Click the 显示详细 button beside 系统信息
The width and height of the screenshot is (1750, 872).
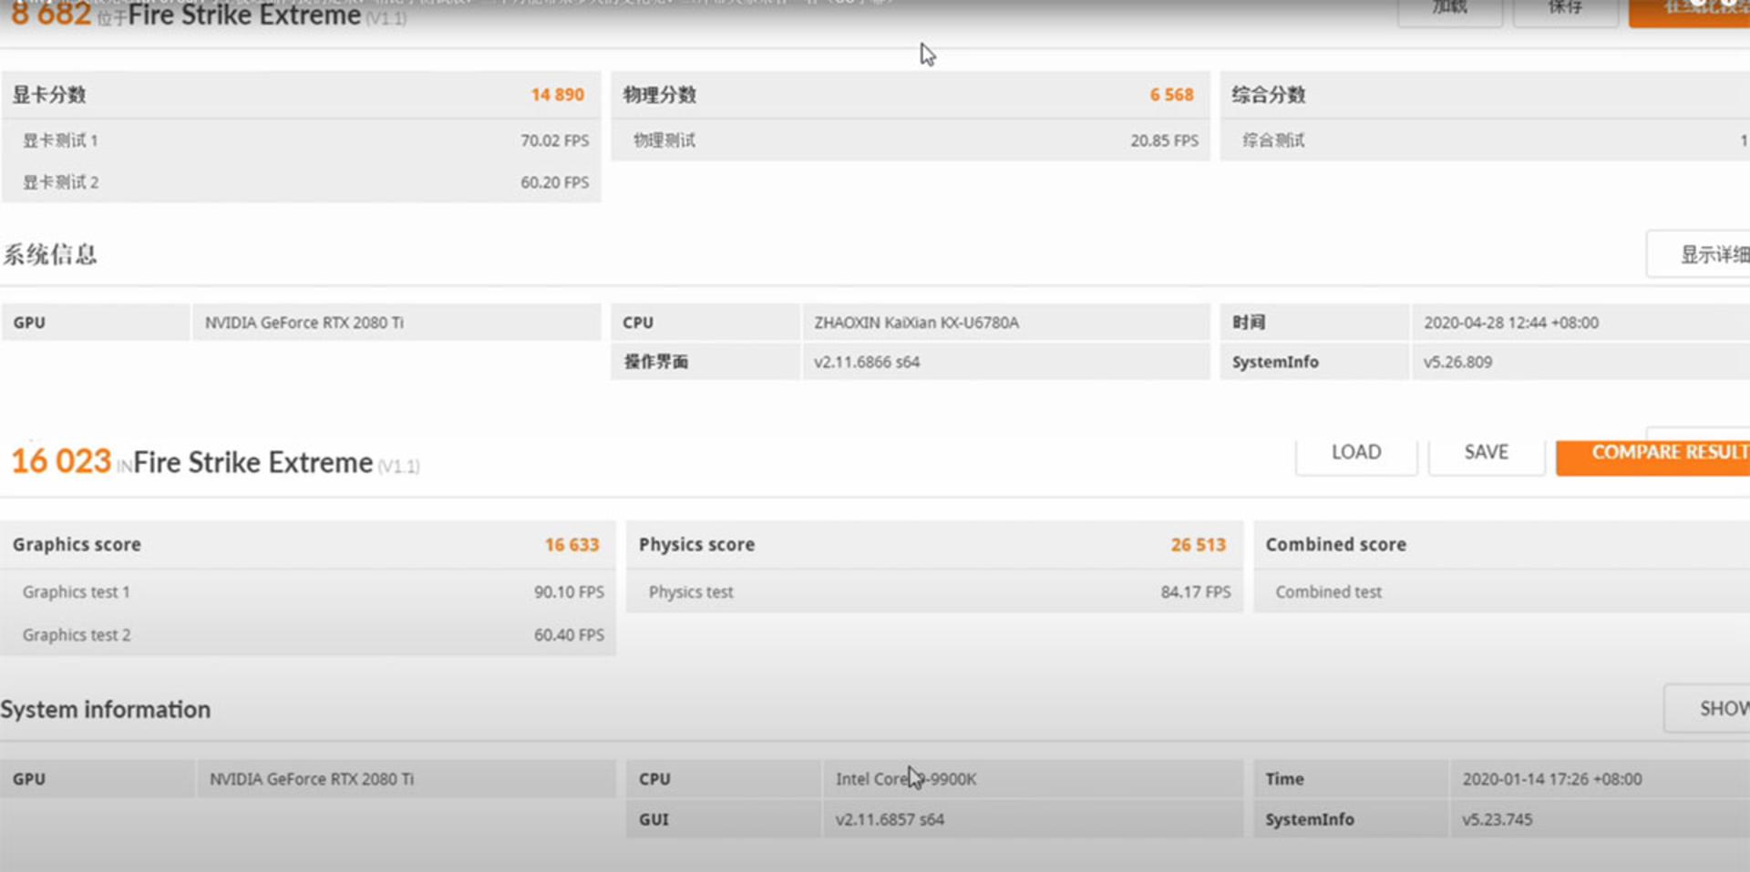coord(1699,254)
